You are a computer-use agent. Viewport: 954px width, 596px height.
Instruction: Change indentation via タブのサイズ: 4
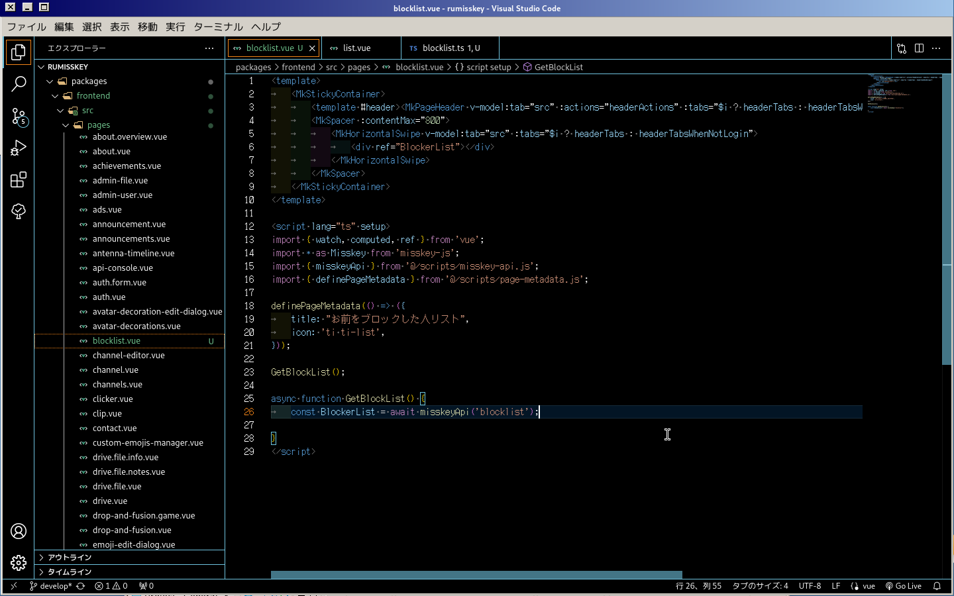760,586
